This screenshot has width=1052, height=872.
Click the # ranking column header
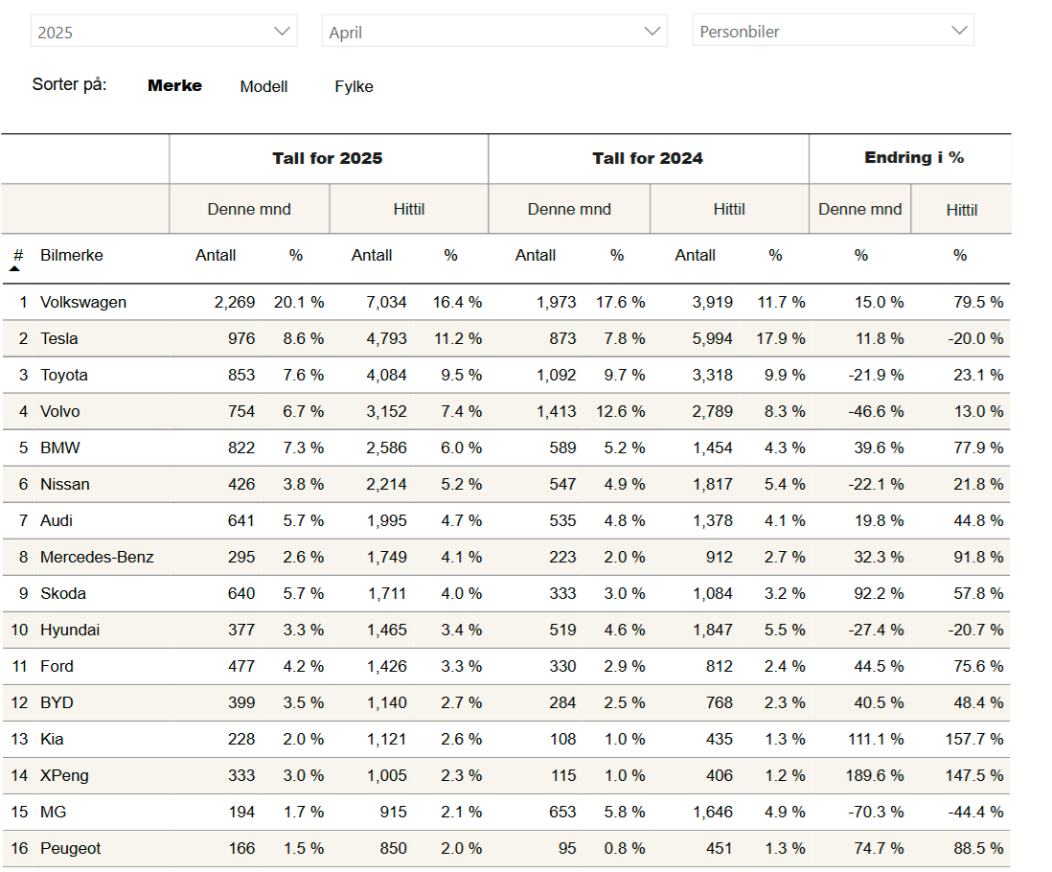pyautogui.click(x=17, y=255)
